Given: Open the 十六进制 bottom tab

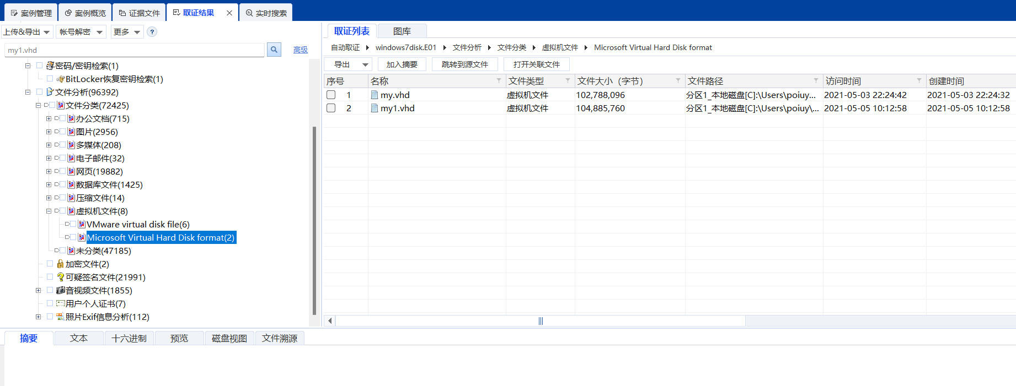Looking at the screenshot, I should point(129,338).
